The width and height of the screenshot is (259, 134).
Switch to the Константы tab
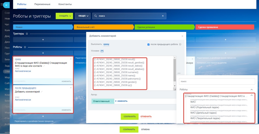65,4
